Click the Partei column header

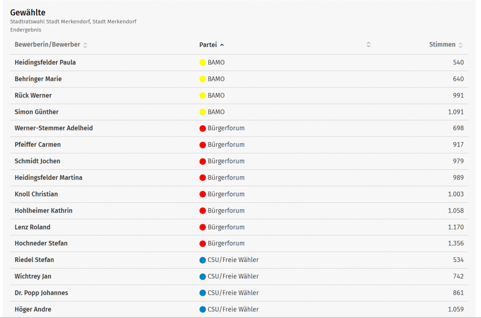click(208, 45)
